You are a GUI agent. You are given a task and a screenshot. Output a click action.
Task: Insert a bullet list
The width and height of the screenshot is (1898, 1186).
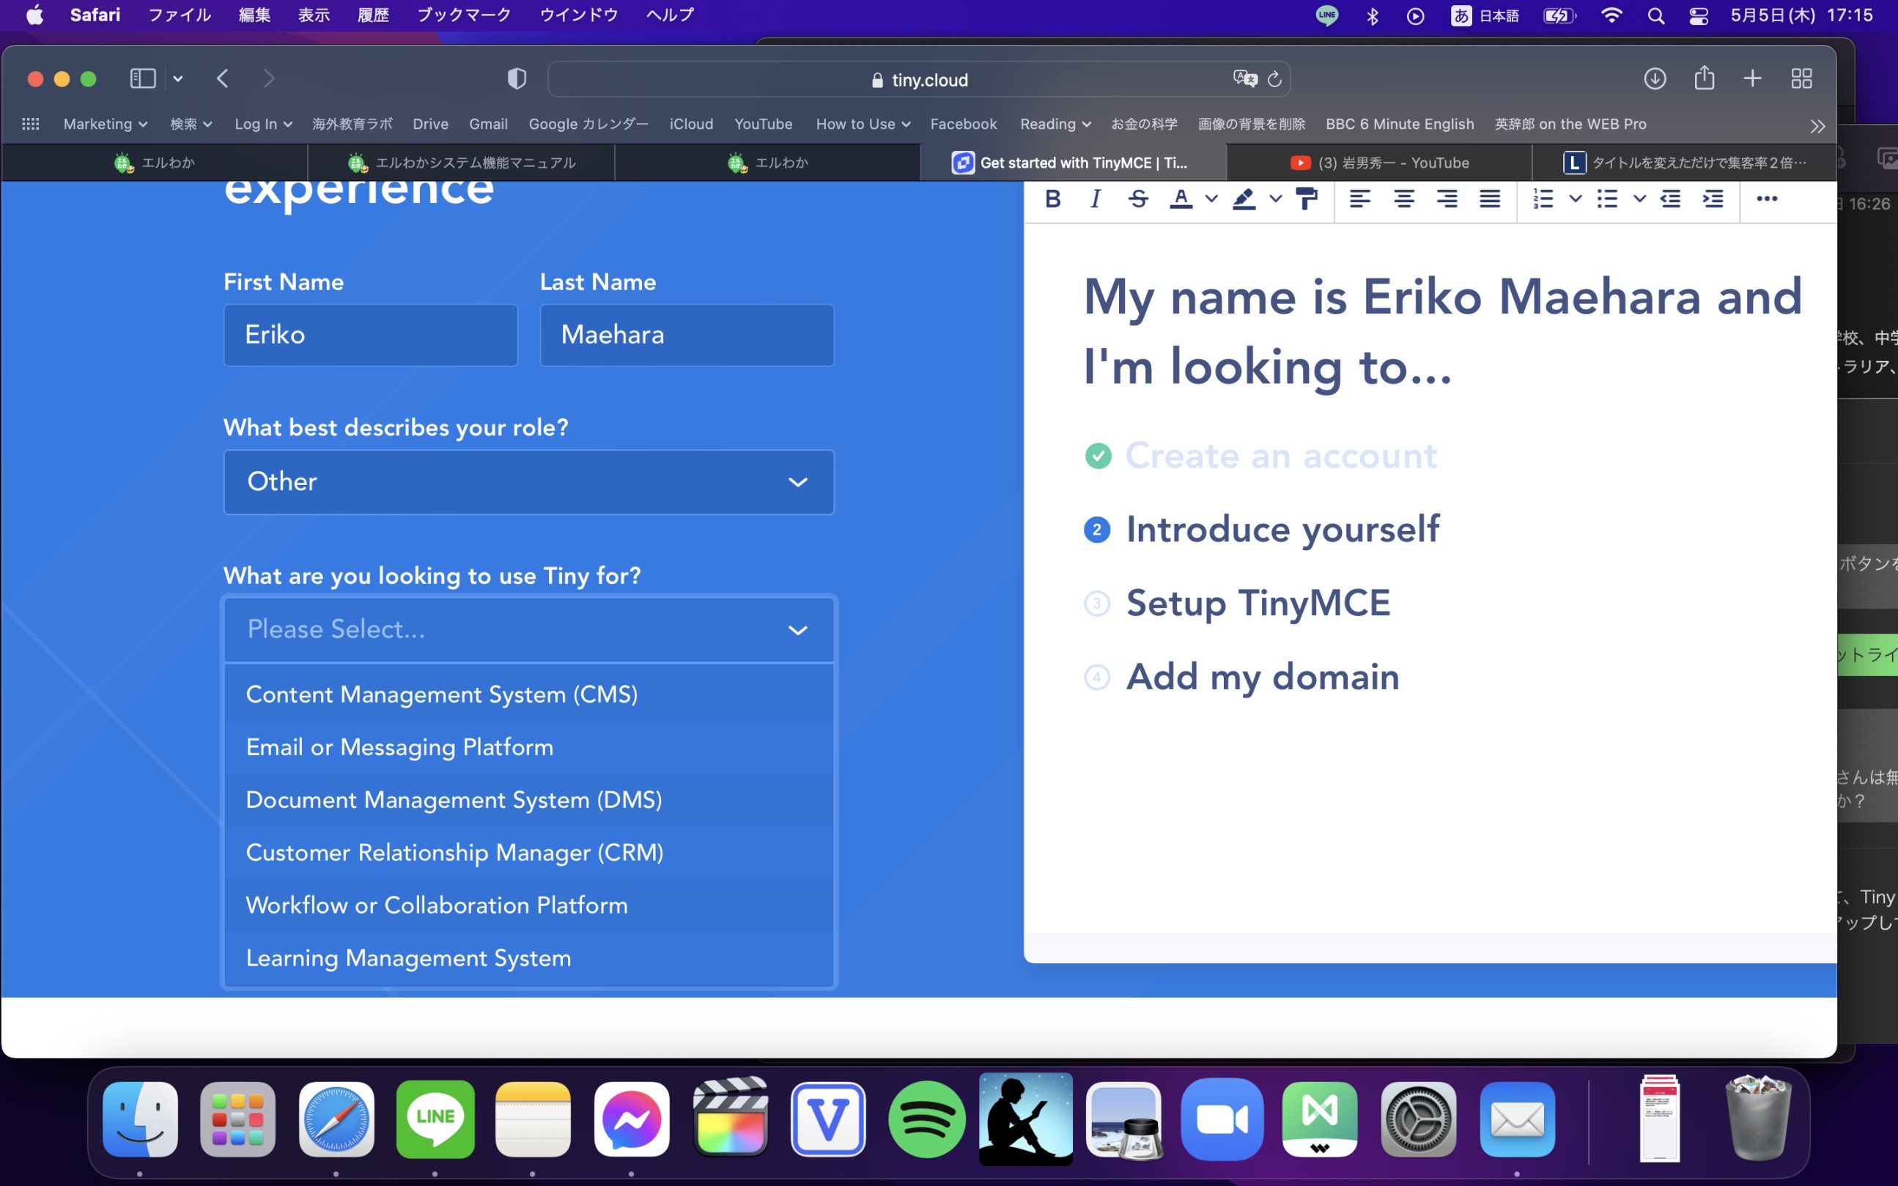click(x=1608, y=199)
